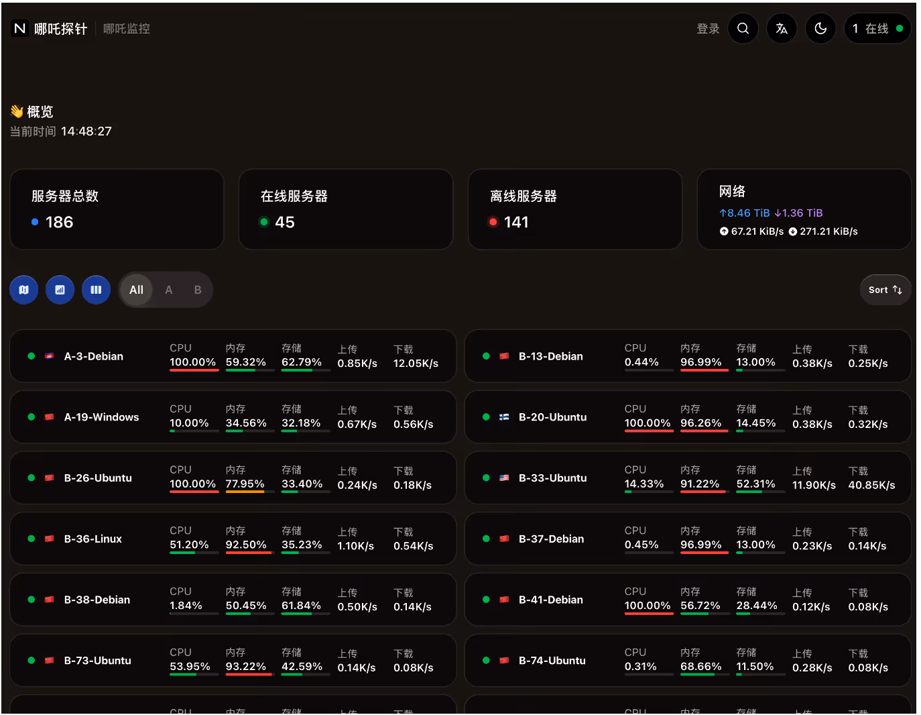The height and width of the screenshot is (715, 921).
Task: Open the B-38-Debian server name
Action: tap(97, 600)
